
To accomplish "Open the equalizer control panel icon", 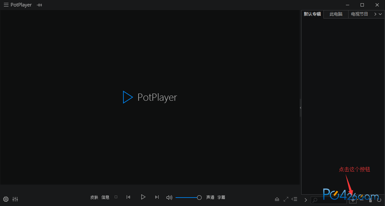I will (15, 199).
